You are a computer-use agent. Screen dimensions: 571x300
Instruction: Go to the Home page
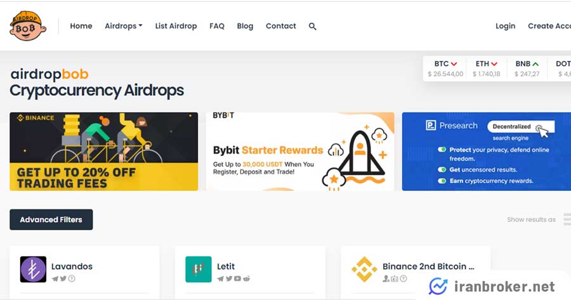(x=81, y=26)
